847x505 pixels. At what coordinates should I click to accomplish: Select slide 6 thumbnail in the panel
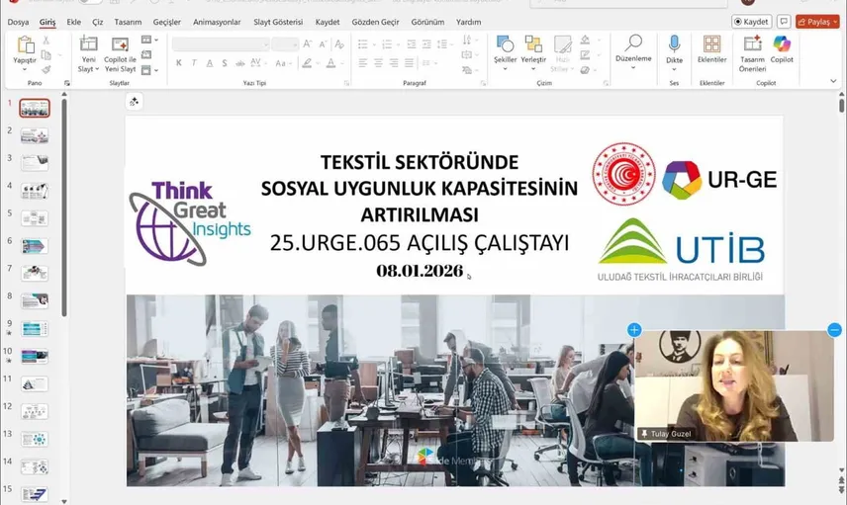[x=35, y=244]
